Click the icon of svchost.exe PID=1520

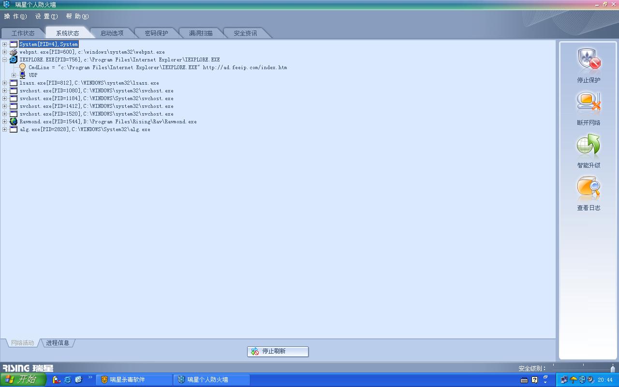[x=14, y=114]
